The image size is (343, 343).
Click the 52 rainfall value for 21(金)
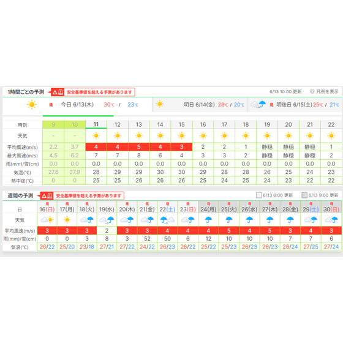point(147,239)
